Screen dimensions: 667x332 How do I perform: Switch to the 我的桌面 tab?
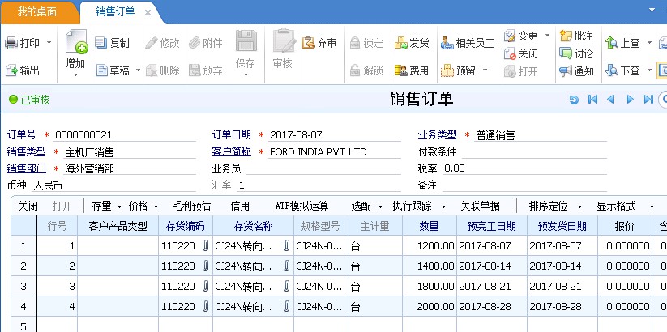point(39,12)
